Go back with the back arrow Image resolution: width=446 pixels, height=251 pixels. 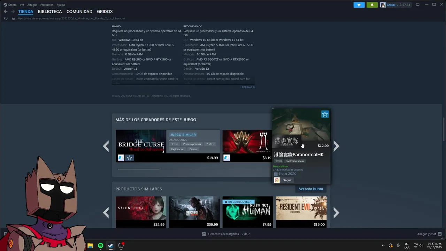pyautogui.click(x=6, y=12)
